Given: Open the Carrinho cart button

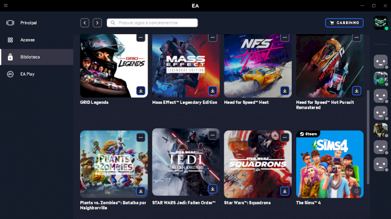Looking at the screenshot, I should tap(344, 23).
